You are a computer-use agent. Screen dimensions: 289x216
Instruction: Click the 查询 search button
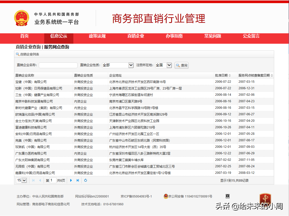(x=182, y=65)
